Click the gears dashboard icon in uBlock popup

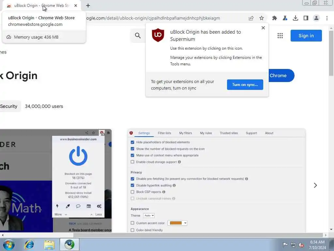coord(99,206)
